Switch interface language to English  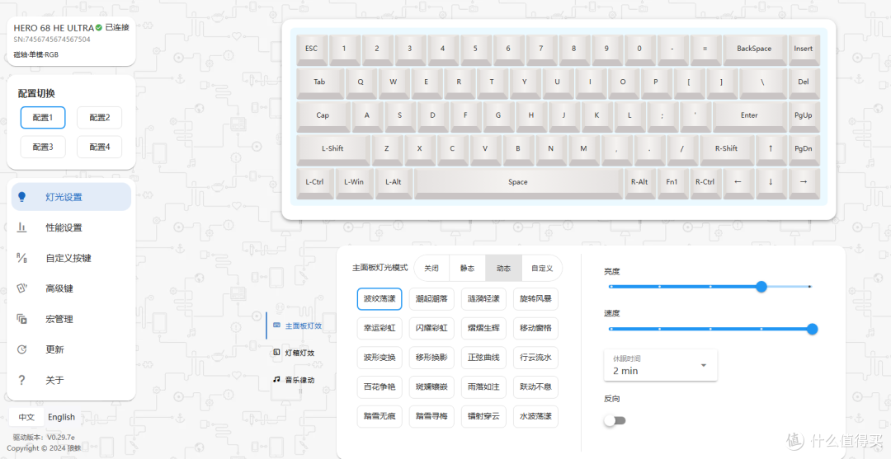(x=61, y=417)
